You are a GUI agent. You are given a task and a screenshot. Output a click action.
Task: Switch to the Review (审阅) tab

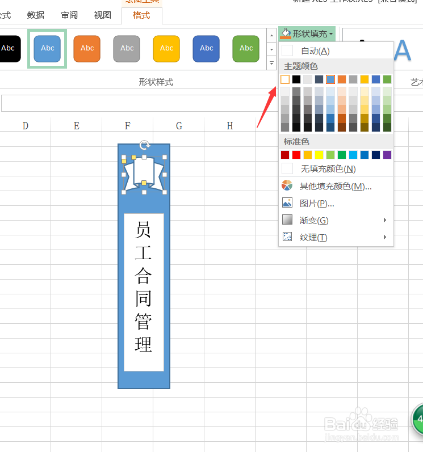[69, 15]
